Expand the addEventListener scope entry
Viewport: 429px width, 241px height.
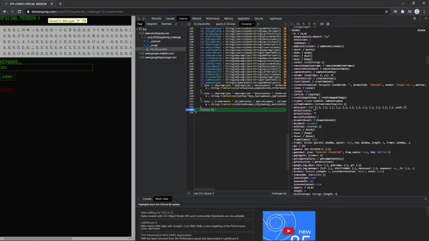(293, 47)
